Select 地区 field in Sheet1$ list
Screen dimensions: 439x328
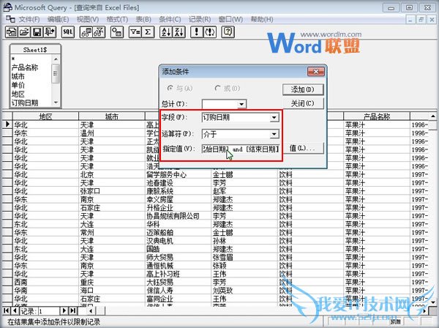point(18,94)
